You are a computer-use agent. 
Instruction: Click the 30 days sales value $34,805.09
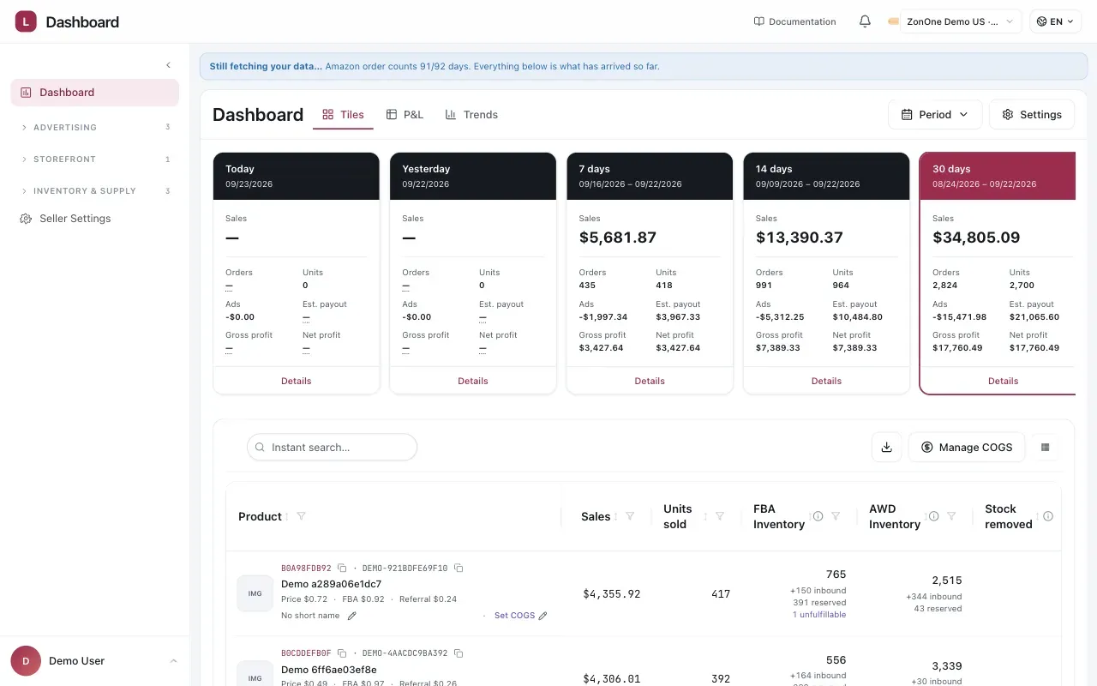click(976, 238)
